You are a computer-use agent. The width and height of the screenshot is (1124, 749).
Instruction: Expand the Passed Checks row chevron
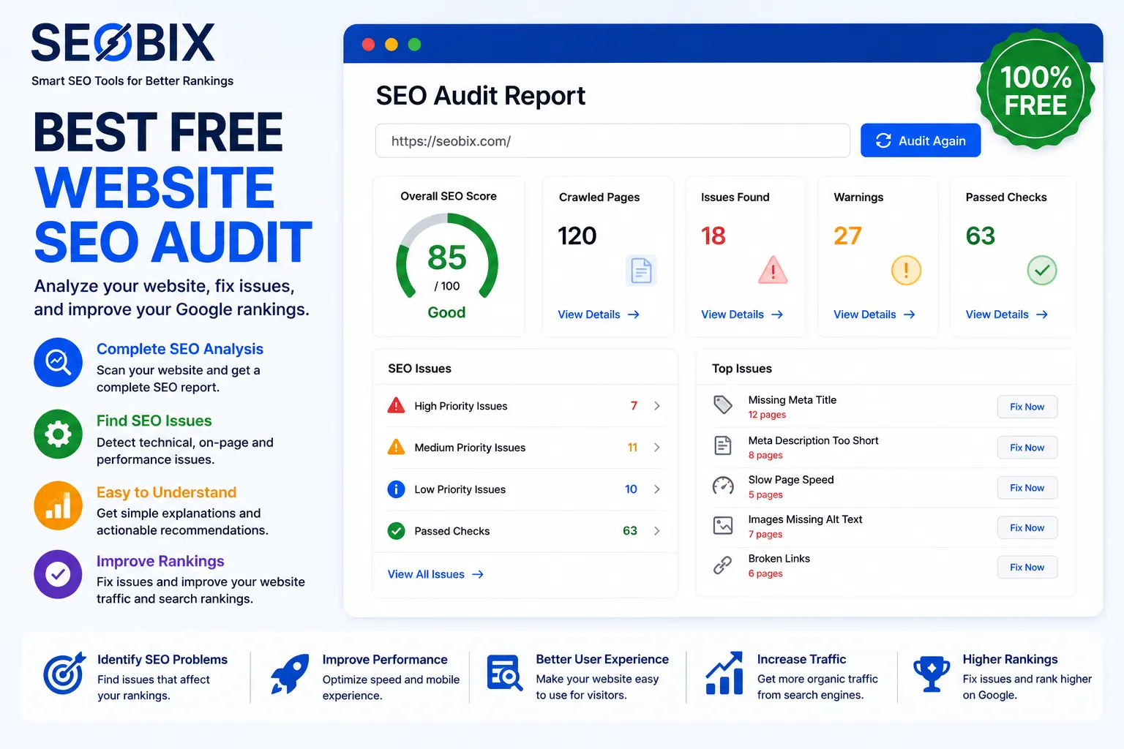(657, 531)
